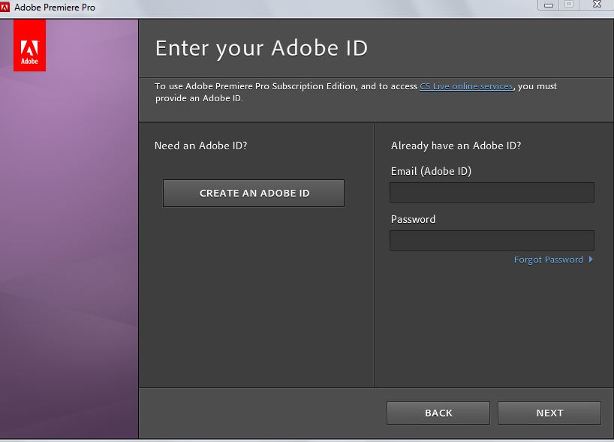Click the grayed-out maximize window button
Image resolution: width=614 pixels, height=442 pixels.
(568, 5)
